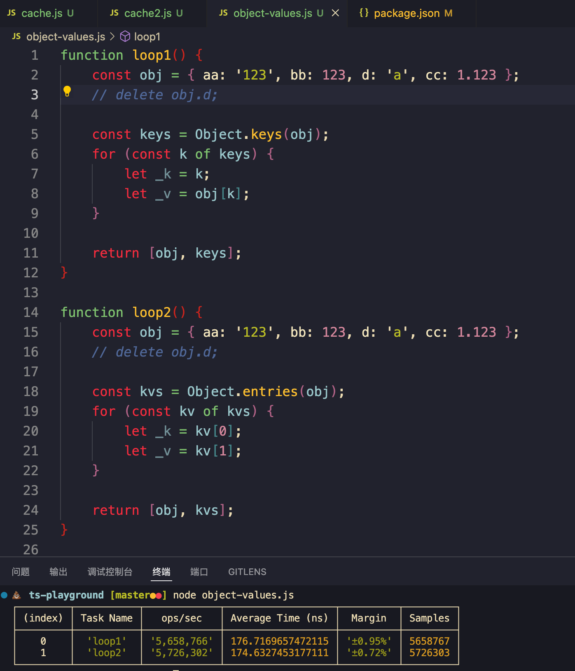Click 'return [obj, keys];' on line 11
This screenshot has width=575, height=671.
[x=167, y=253]
